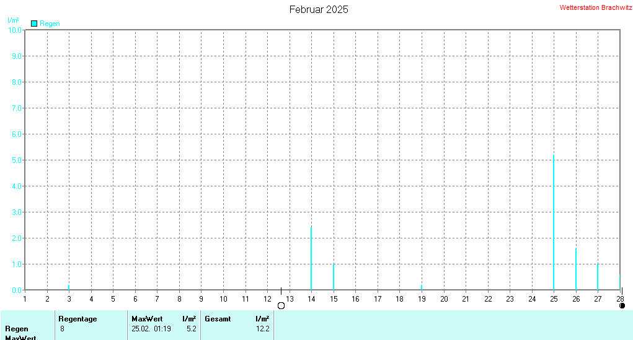
Task: Click the Februar 2025 chart title
Action: (319, 9)
